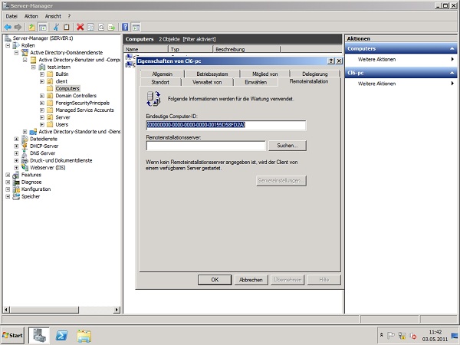Click the Suchen... button
The image size is (460, 345).
pos(287,146)
